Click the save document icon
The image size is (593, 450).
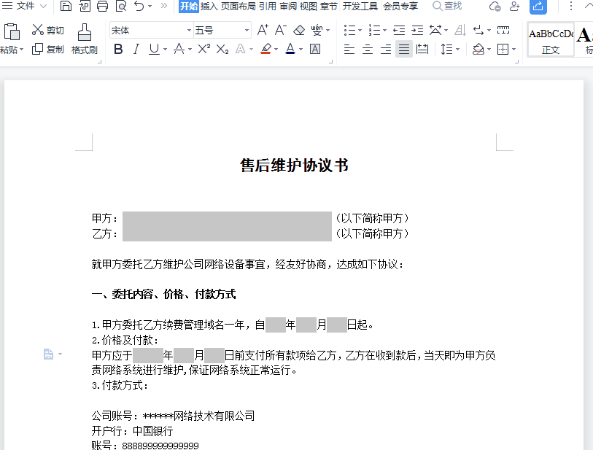[66, 6]
